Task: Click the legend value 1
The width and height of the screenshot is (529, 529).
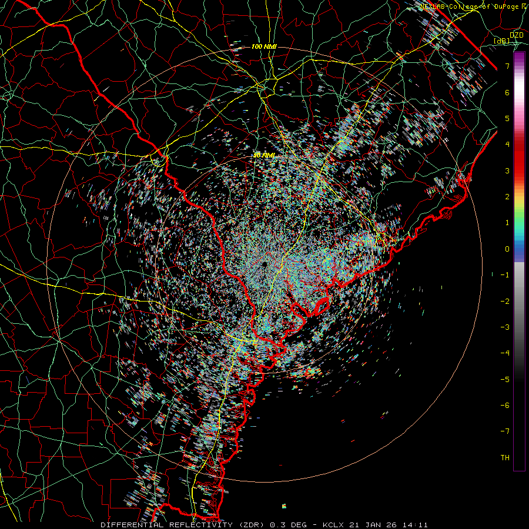Action: 507,223
